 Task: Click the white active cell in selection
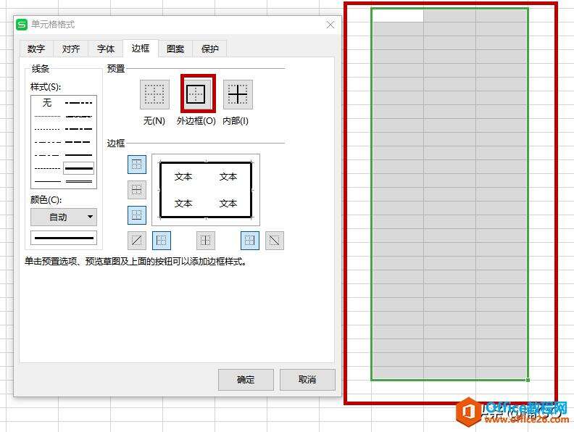point(398,15)
